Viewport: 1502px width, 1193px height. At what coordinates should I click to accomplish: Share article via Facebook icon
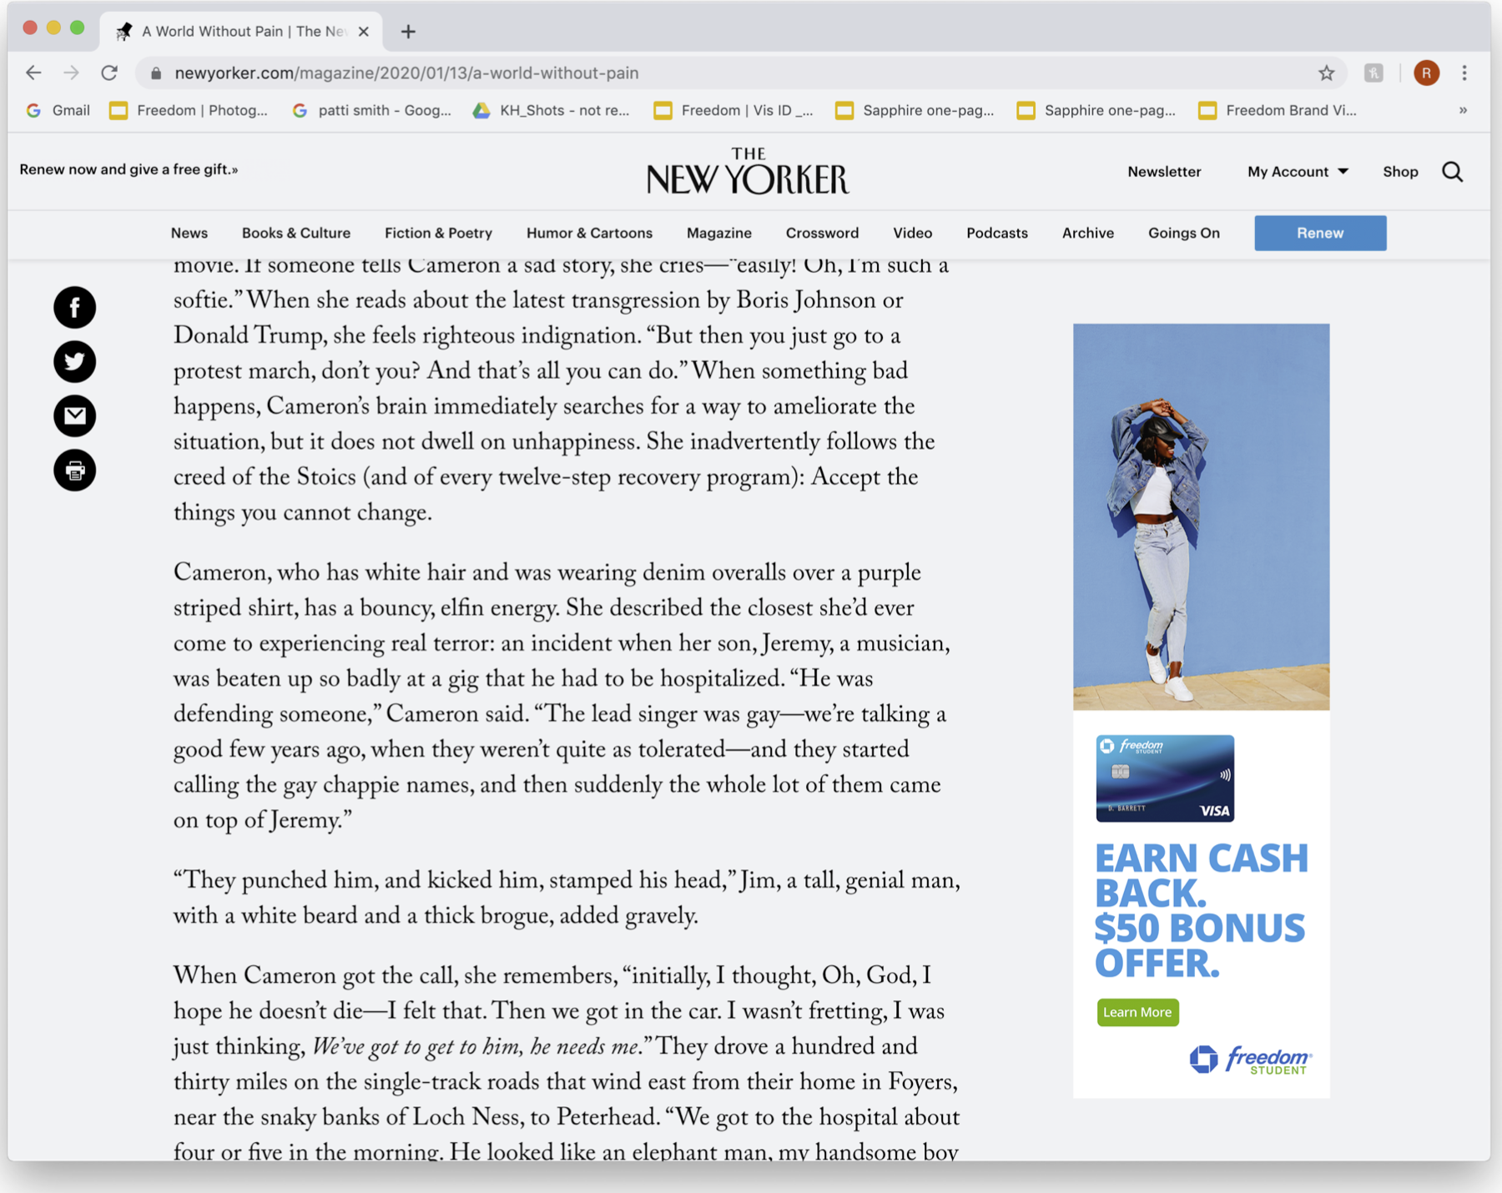pyautogui.click(x=75, y=308)
